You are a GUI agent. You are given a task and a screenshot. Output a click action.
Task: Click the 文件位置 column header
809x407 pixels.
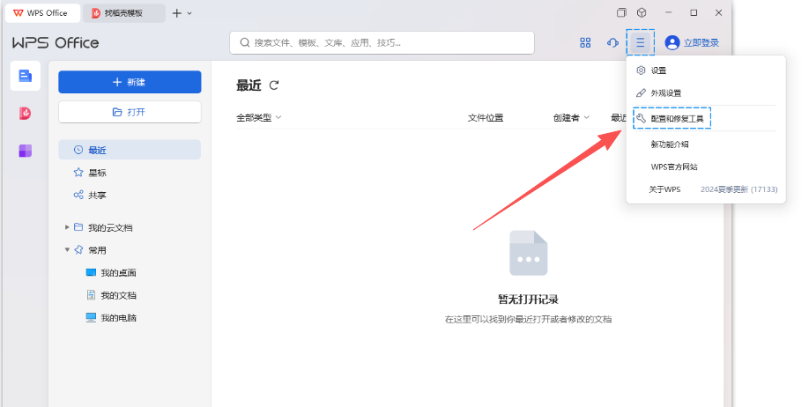click(x=486, y=118)
